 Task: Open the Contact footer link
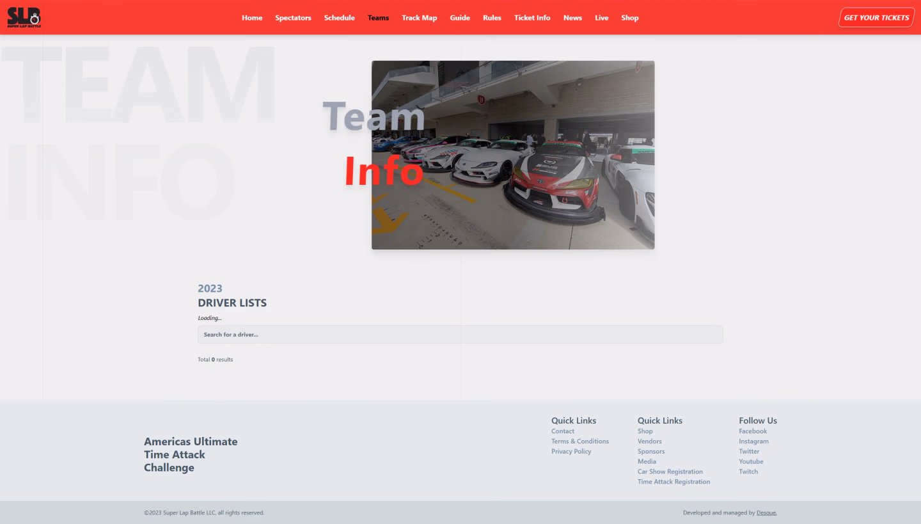click(563, 431)
